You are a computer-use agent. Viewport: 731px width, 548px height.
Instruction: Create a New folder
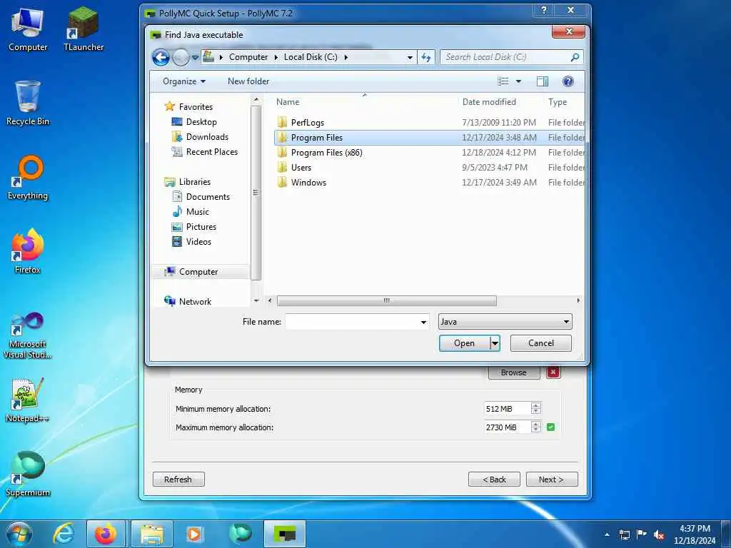click(x=248, y=81)
